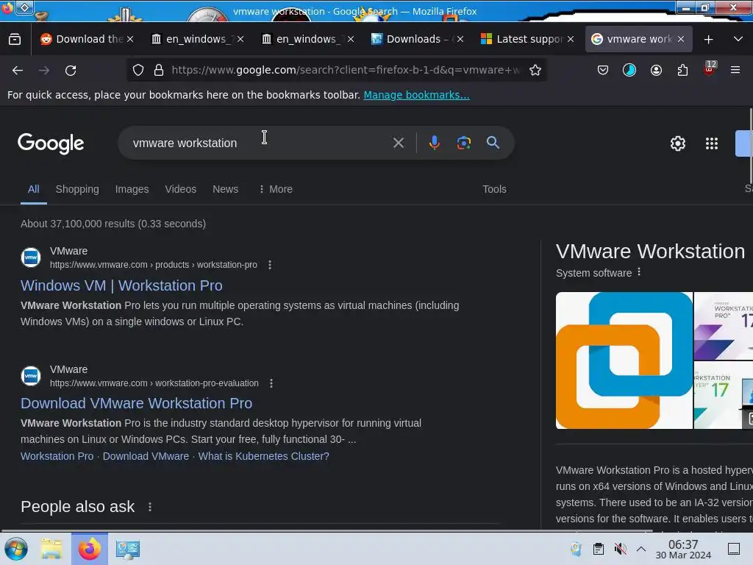Viewport: 753px width, 565px height.
Task: Open the round toolbar icon left of the account icon
Action: [629, 70]
